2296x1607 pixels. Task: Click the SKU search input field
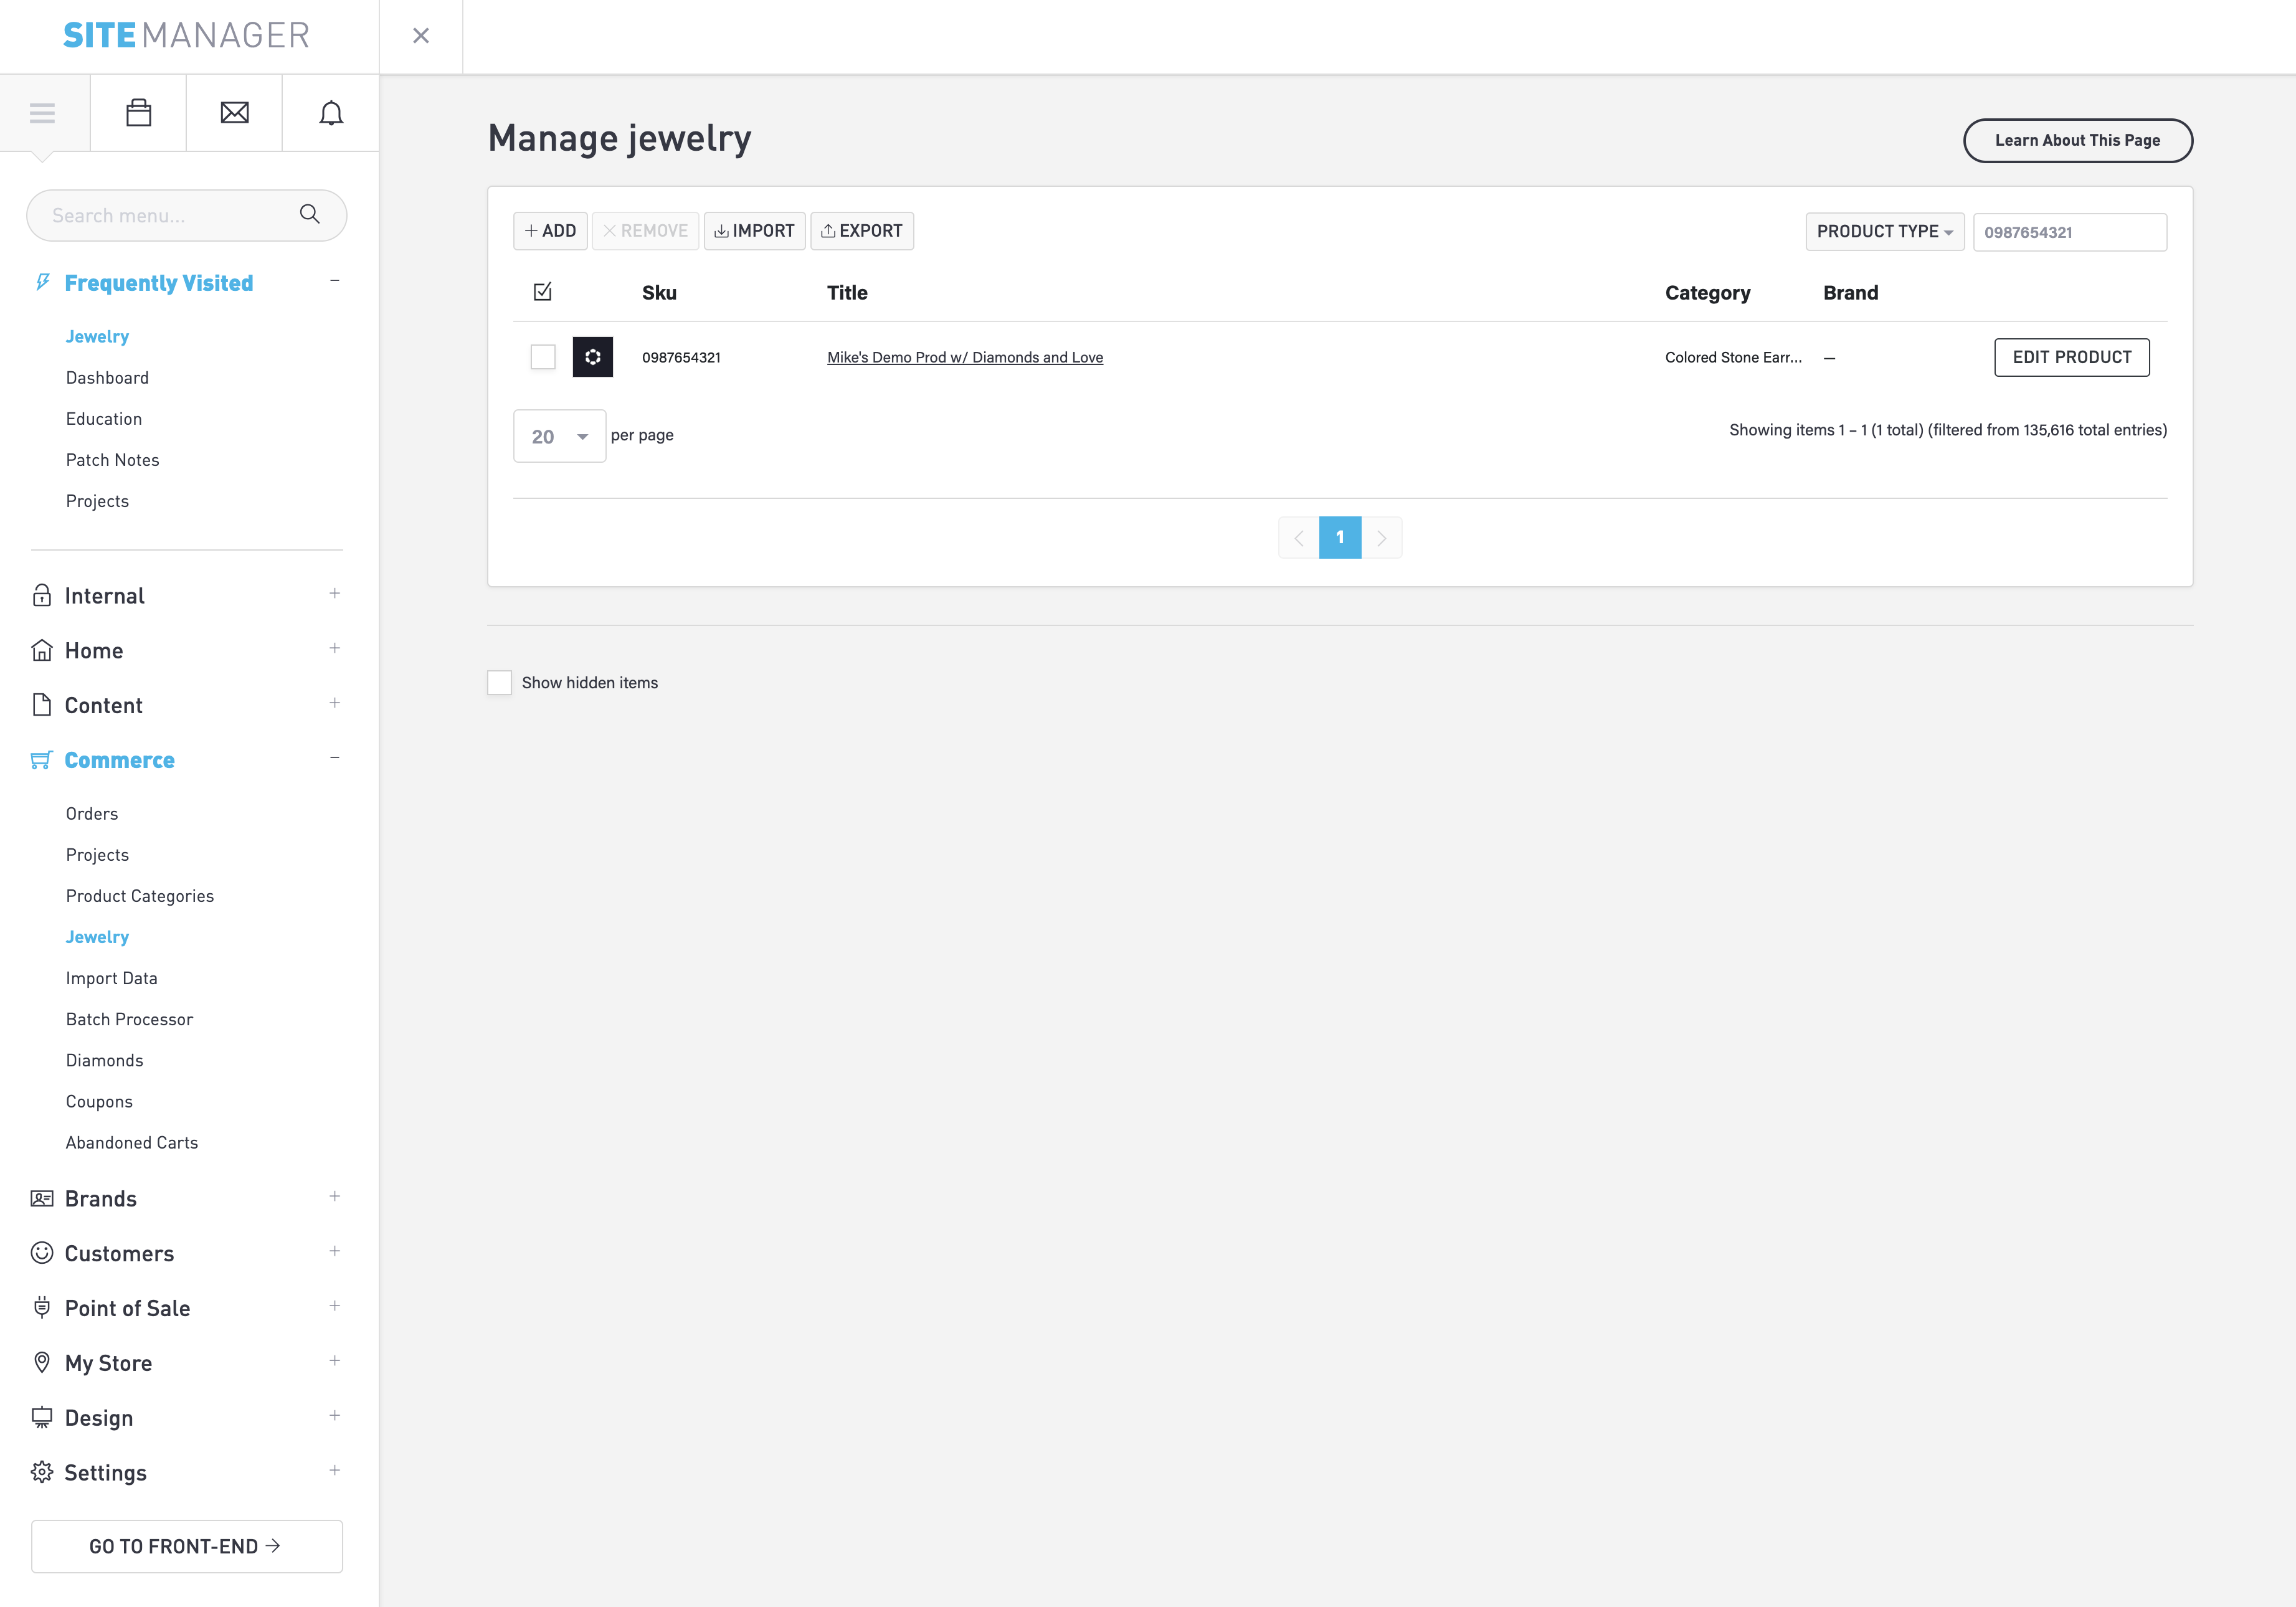2069,232
